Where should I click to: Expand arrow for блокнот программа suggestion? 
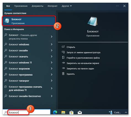pyautogui.click(x=52, y=75)
